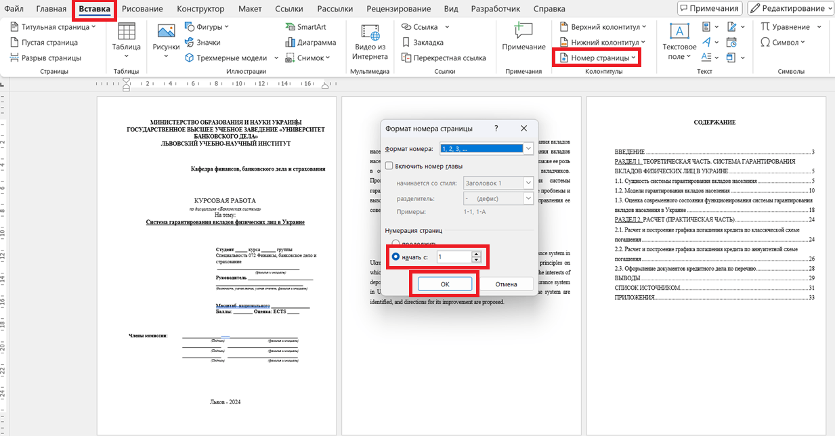835x436 pixels.
Task: Insert a Трехмерные модели 3D model
Action: (x=226, y=58)
